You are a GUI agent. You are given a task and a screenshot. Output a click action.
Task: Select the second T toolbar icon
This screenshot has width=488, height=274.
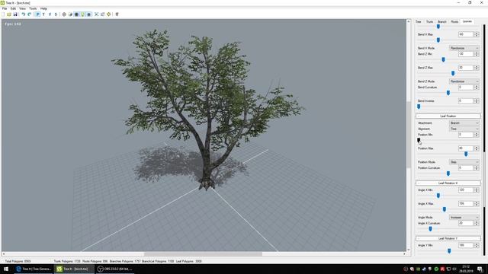(50, 14)
